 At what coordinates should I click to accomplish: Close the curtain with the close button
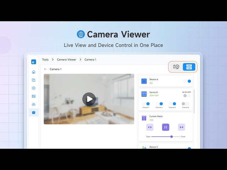tap(181, 127)
